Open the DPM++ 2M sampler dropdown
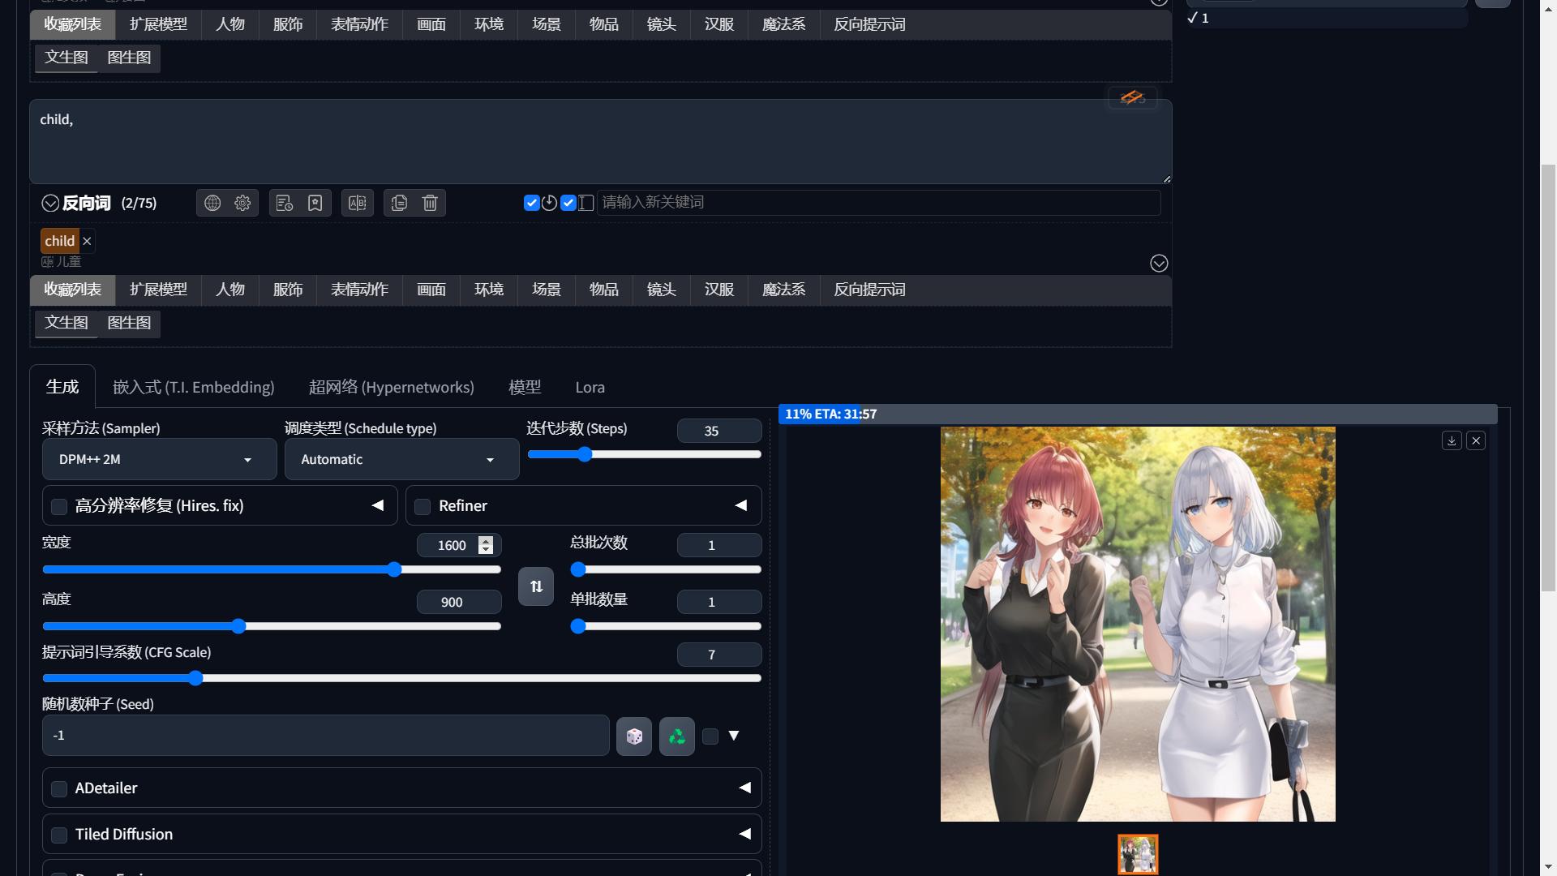 [159, 460]
